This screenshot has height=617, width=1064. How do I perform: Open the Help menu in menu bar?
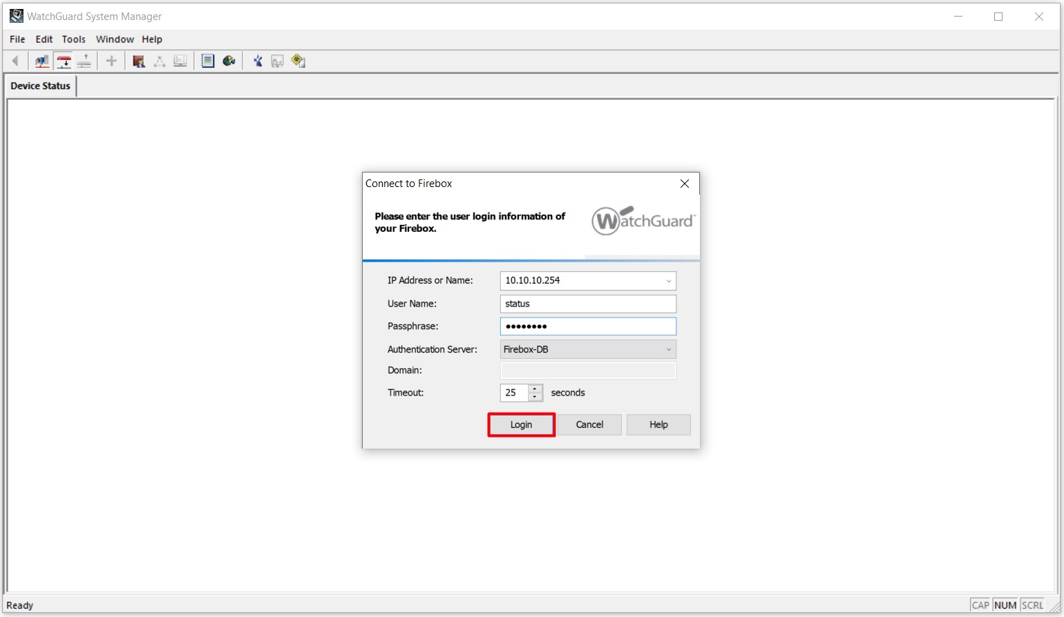[x=152, y=39]
